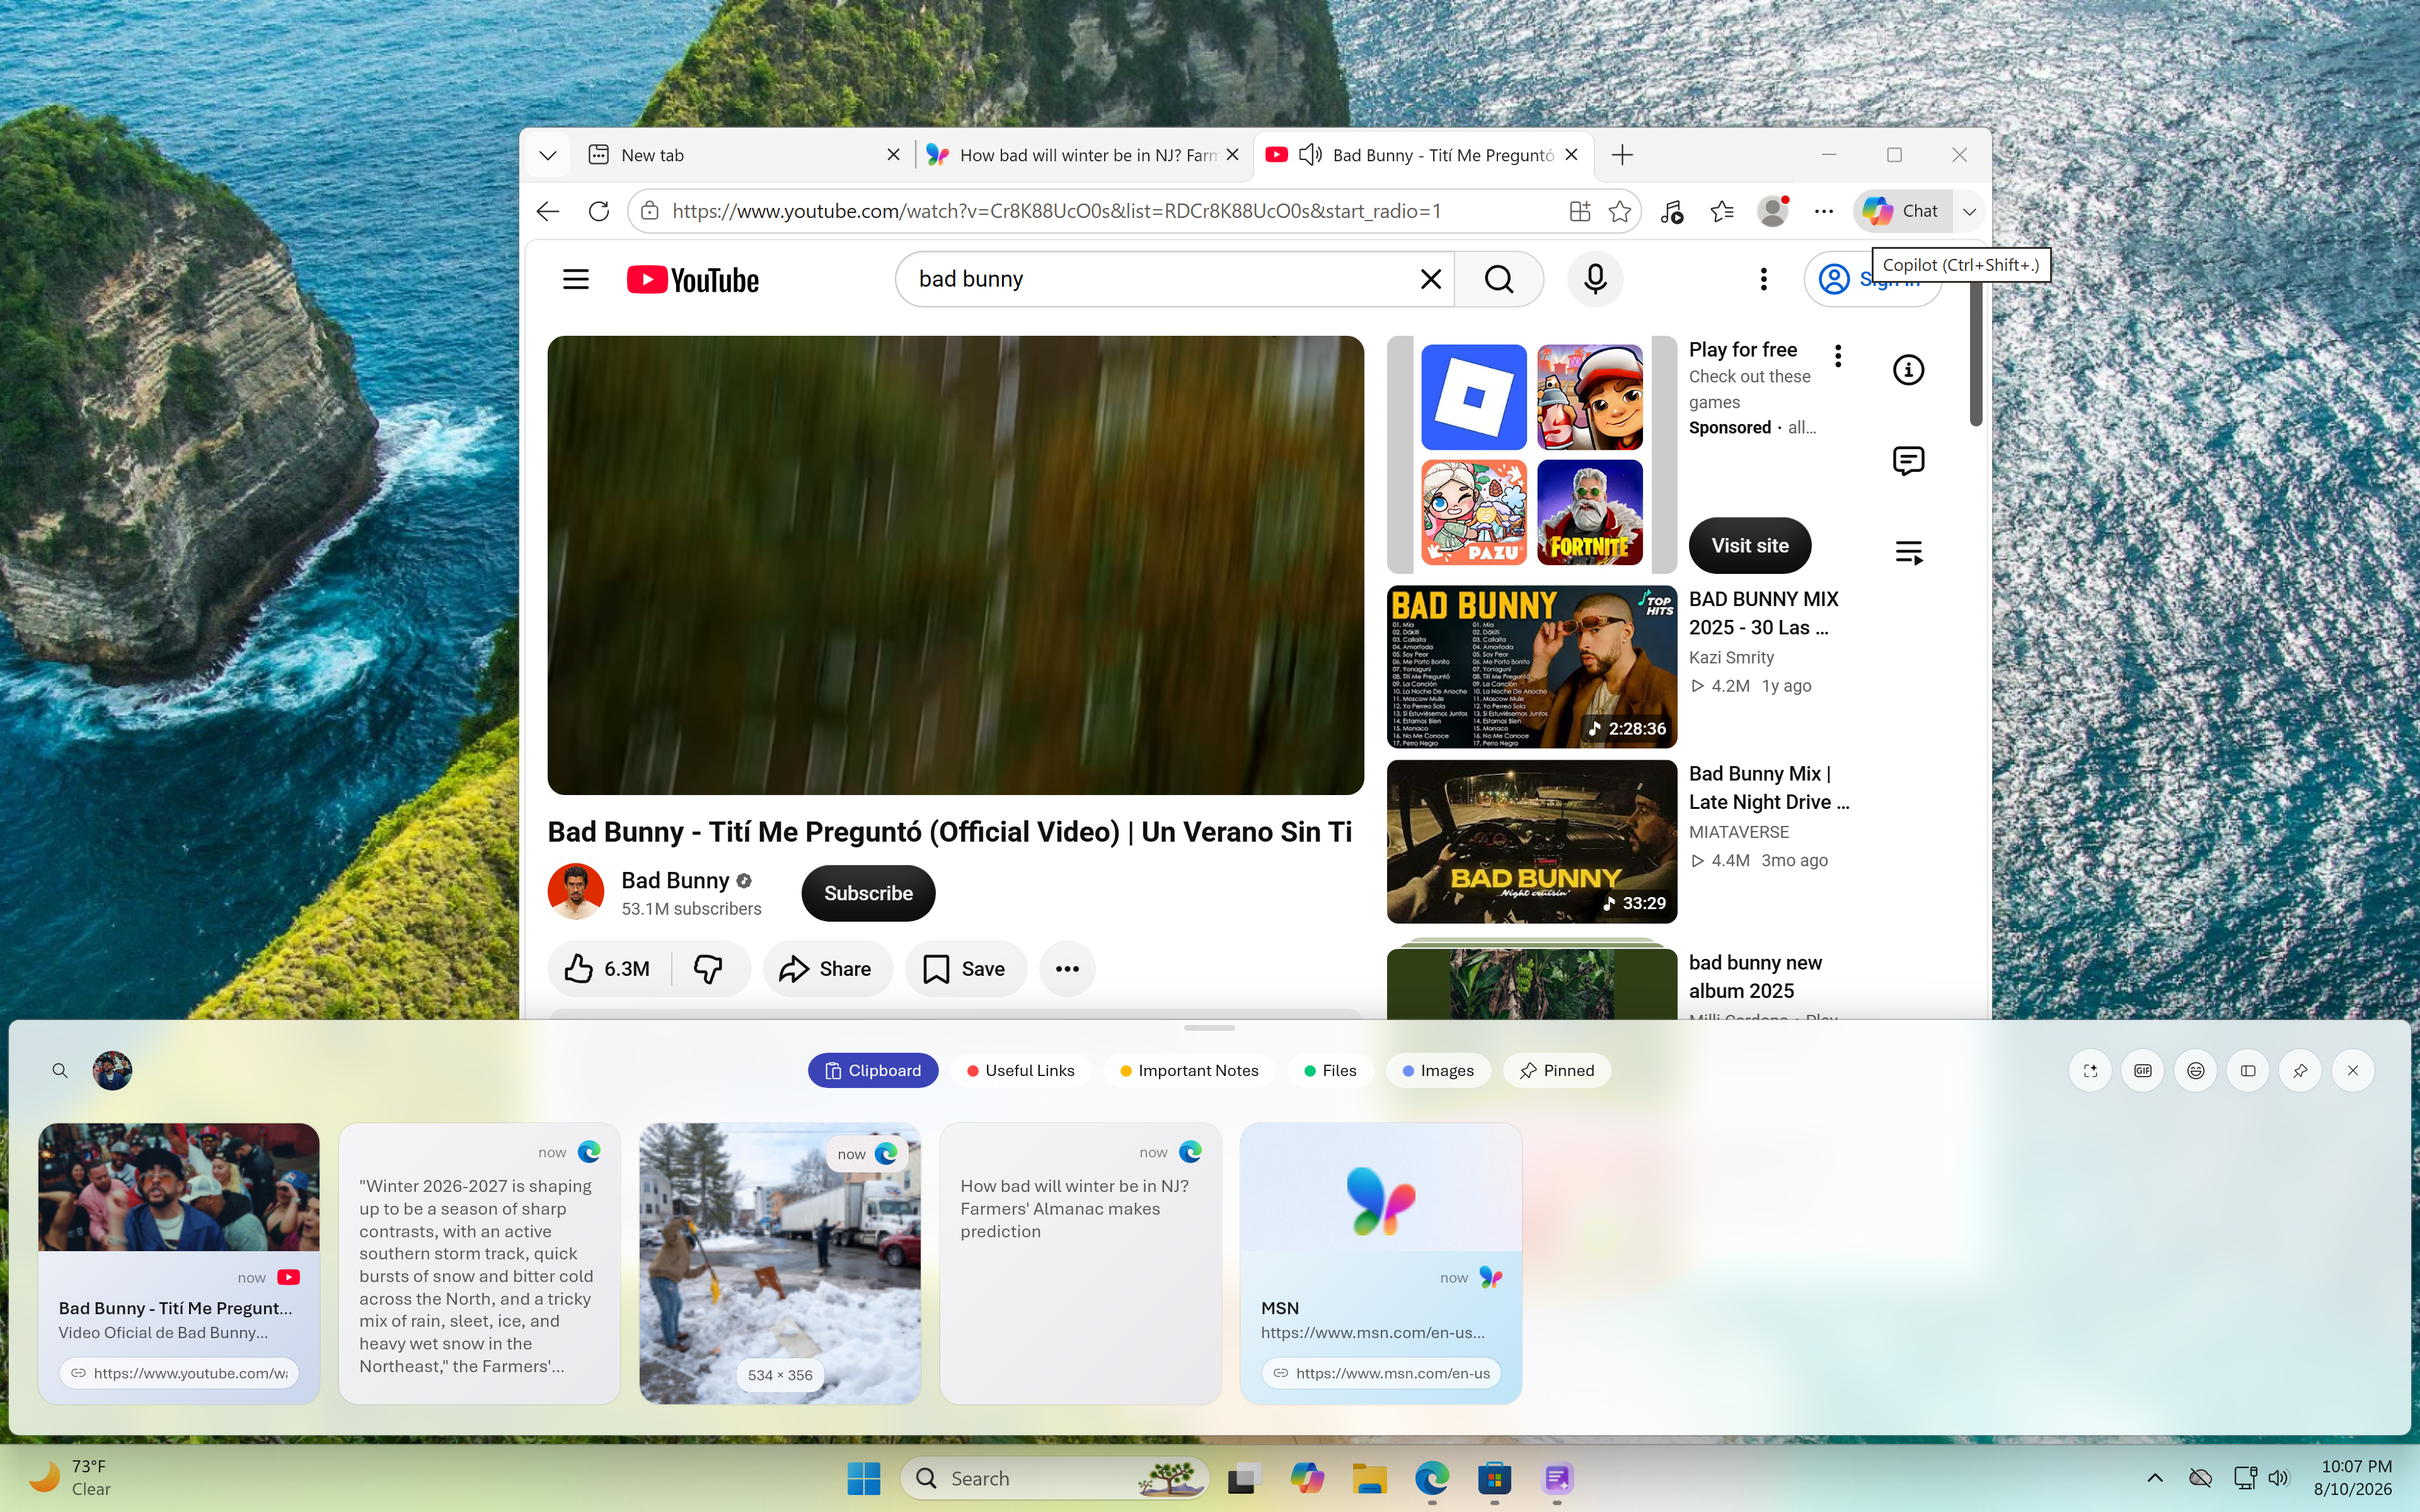Dislike the Tití Me Preguntó video
The height and width of the screenshot is (1512, 2420).
coord(709,969)
